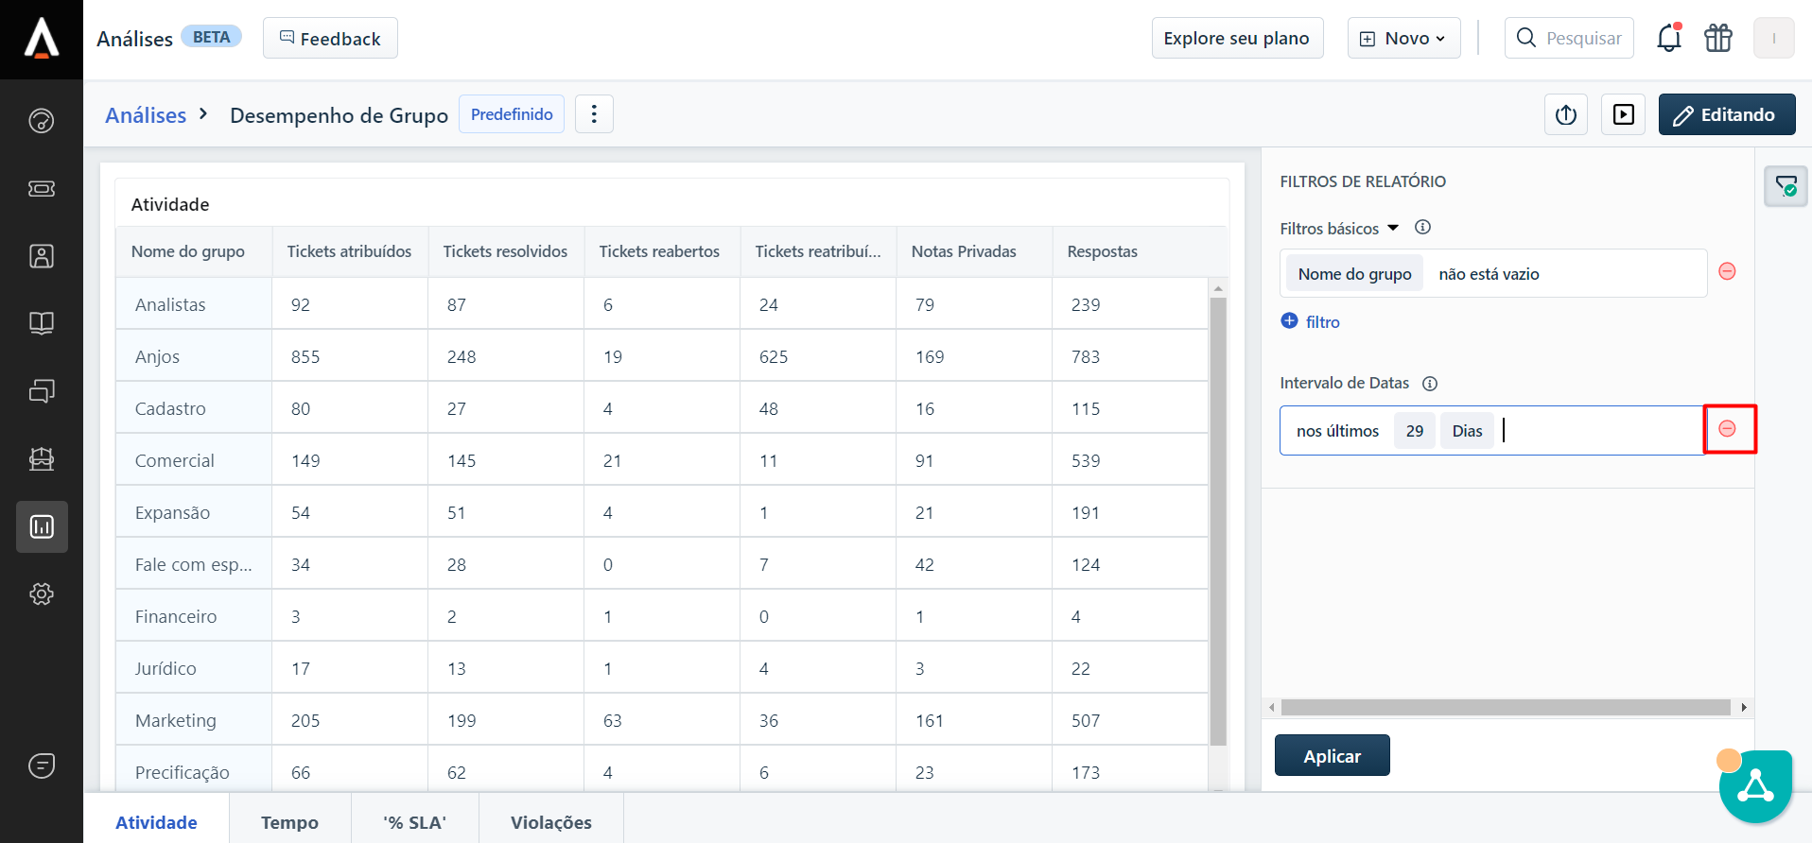
Task: Open the Tickets icon in sidebar
Action: pos(42,188)
